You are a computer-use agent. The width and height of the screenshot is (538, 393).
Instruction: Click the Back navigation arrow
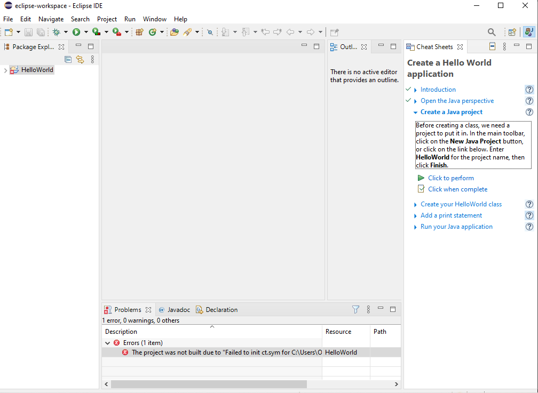[290, 32]
